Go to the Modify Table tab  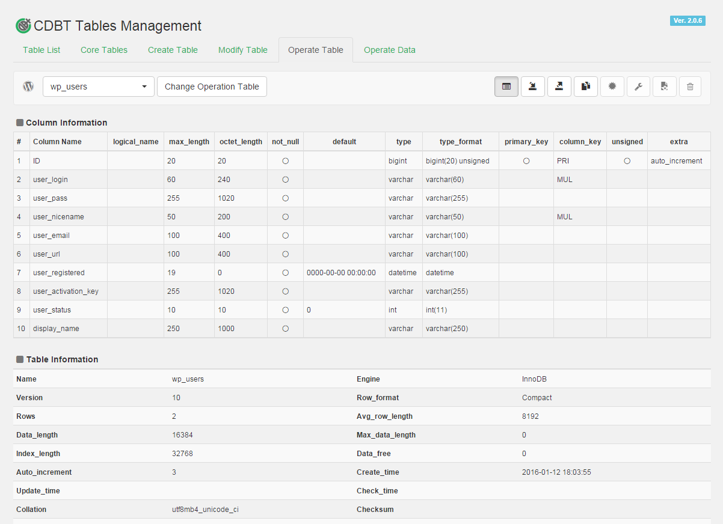pyautogui.click(x=242, y=50)
